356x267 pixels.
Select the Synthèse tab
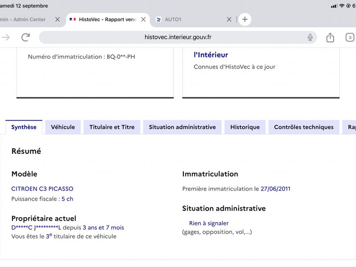24,127
